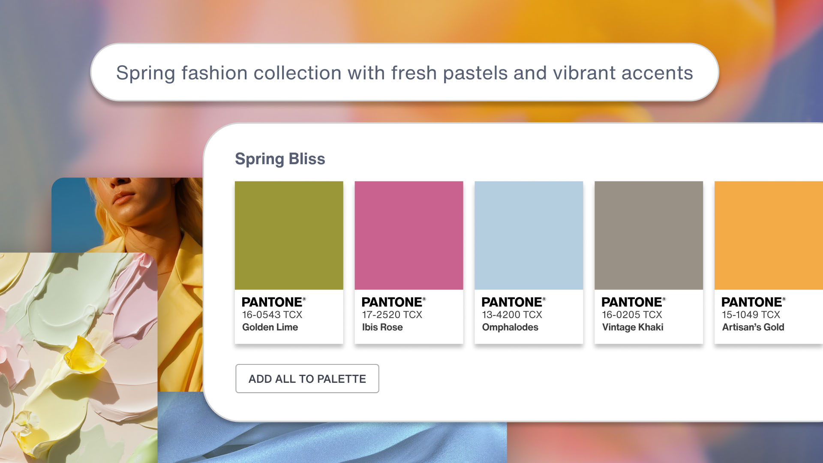Select the Omphalodes color swatch
This screenshot has width=823, height=463.
click(x=529, y=235)
